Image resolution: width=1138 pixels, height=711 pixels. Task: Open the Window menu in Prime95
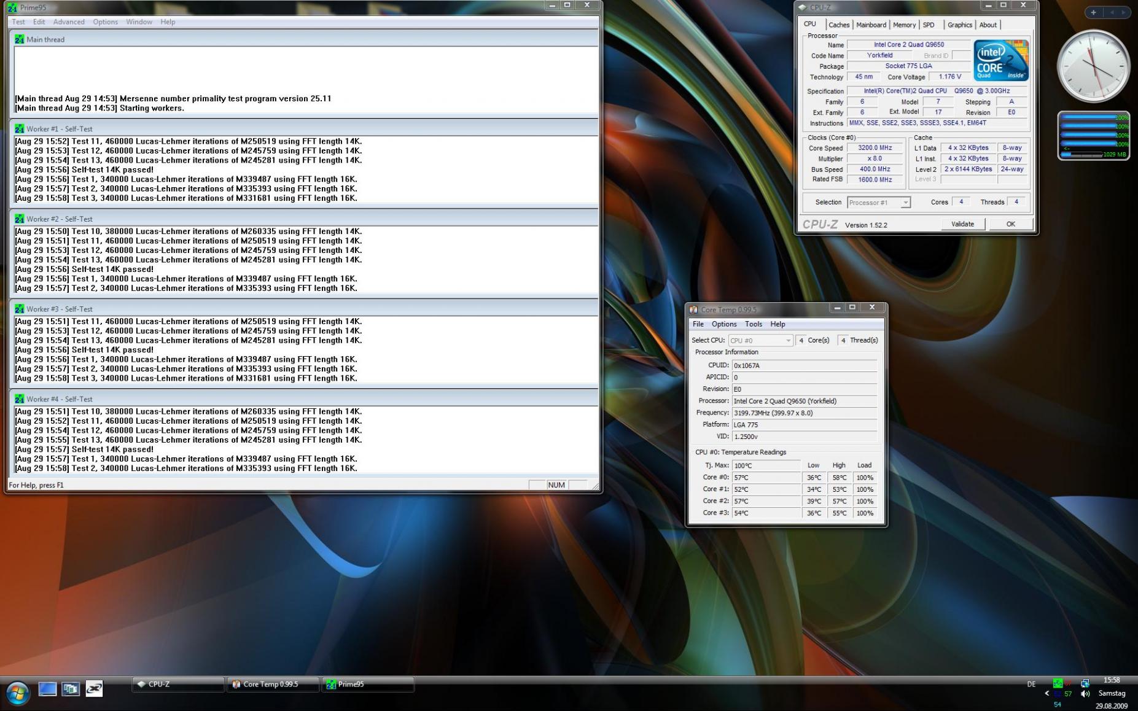(139, 21)
